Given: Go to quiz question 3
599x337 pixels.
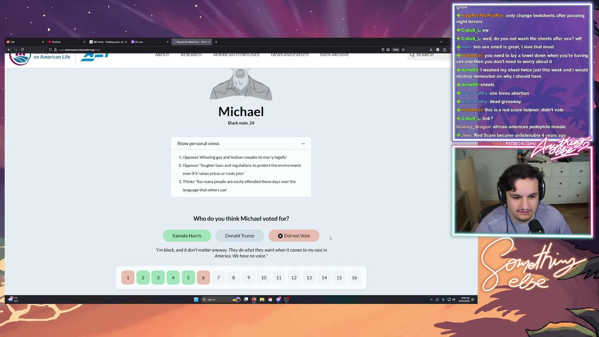Looking at the screenshot, I should point(158,278).
